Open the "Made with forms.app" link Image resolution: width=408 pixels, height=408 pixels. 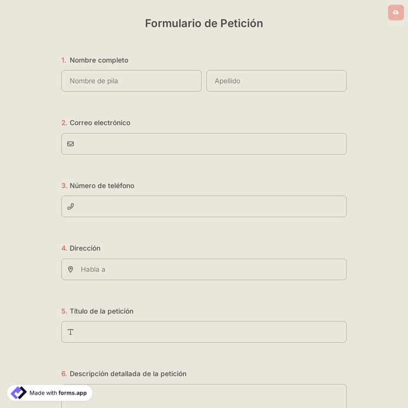pos(58,393)
